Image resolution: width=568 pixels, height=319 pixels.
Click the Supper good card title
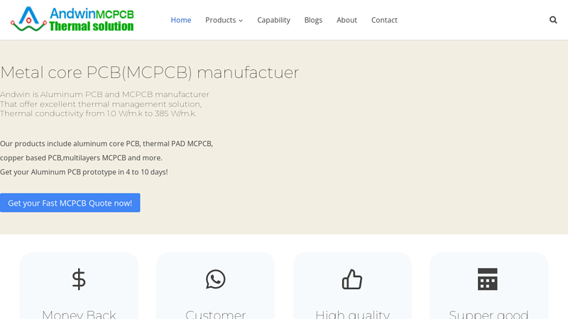coord(488,314)
